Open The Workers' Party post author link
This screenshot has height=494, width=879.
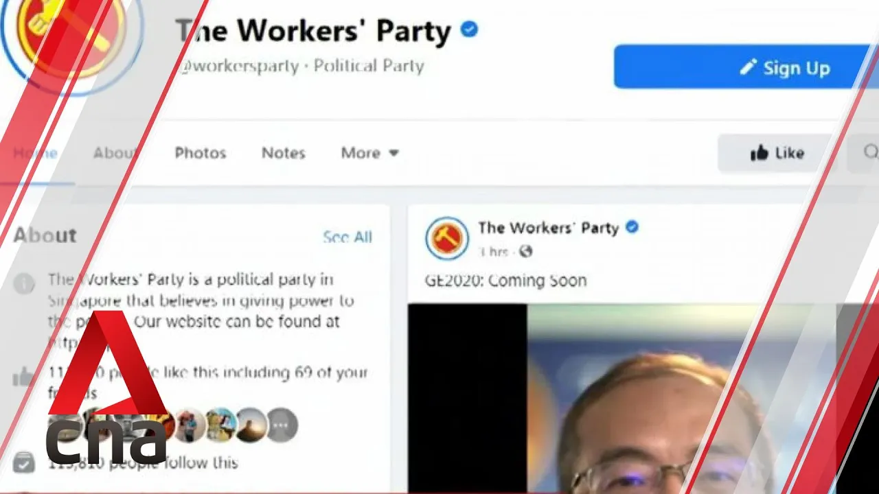click(x=548, y=228)
